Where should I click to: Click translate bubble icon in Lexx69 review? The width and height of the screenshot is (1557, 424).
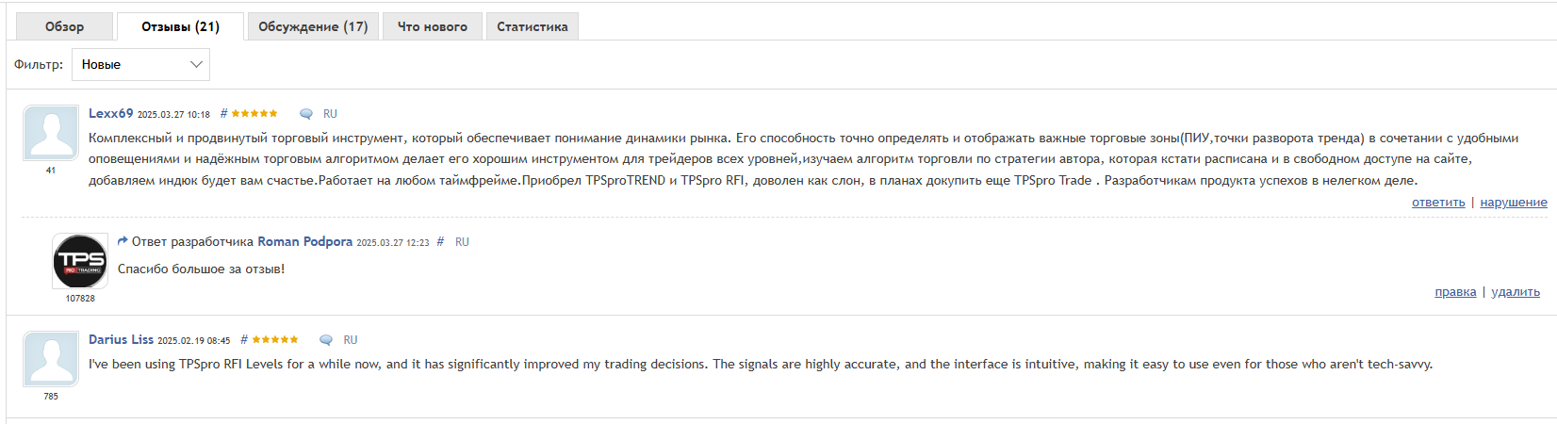coord(306,114)
